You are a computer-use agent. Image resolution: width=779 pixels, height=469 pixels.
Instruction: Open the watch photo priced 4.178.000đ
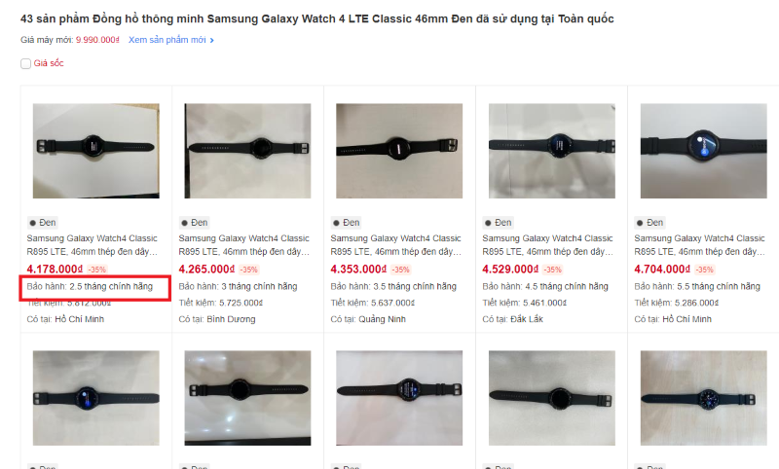click(95, 151)
